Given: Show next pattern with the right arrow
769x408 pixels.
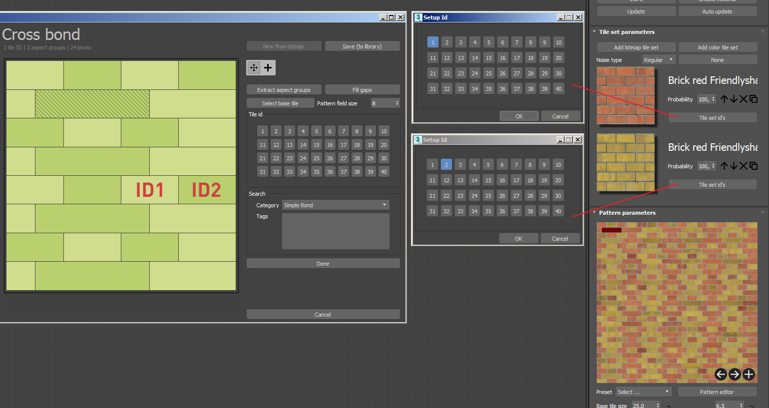Looking at the screenshot, I should pyautogui.click(x=735, y=374).
